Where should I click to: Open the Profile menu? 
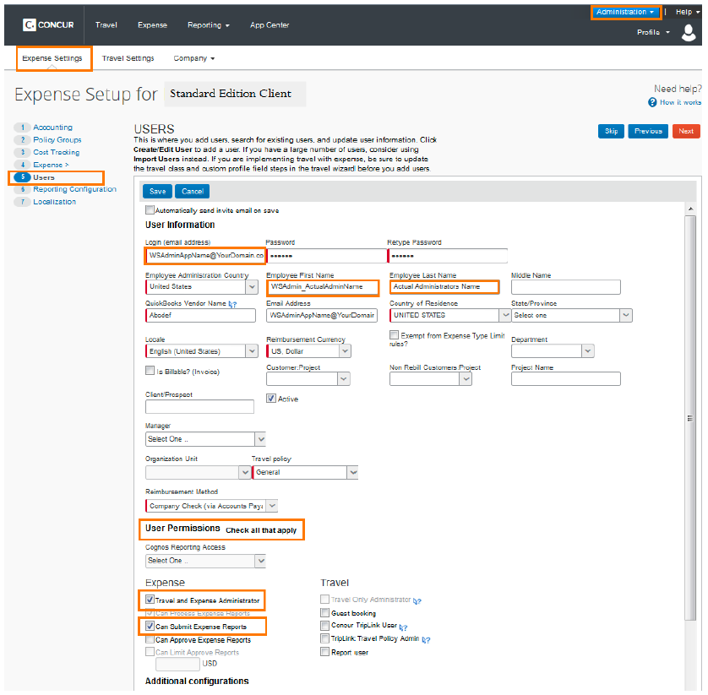pyautogui.click(x=653, y=32)
